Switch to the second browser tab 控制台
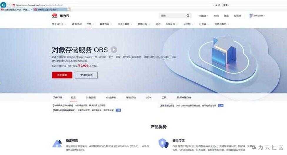Image resolution: width=287 pixels, height=155 pixels. coord(50,9)
